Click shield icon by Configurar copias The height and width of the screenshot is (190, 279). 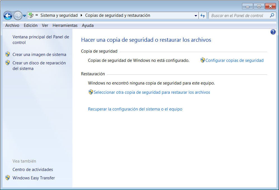tap(202, 60)
